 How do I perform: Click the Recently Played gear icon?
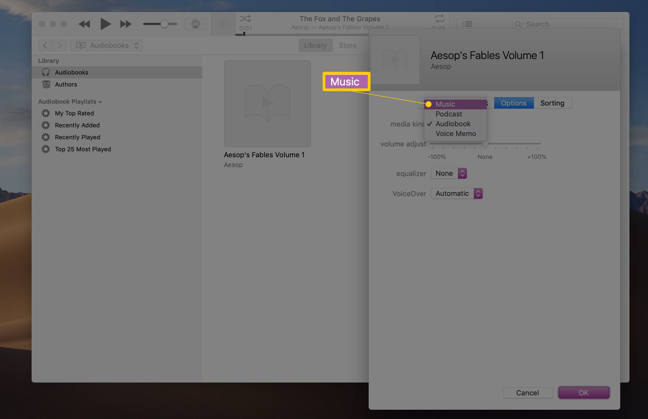(x=46, y=137)
